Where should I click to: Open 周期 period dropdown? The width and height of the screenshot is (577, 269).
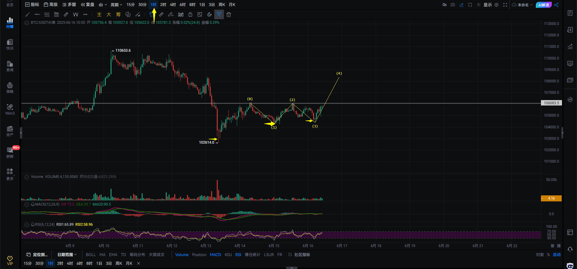tap(116, 5)
